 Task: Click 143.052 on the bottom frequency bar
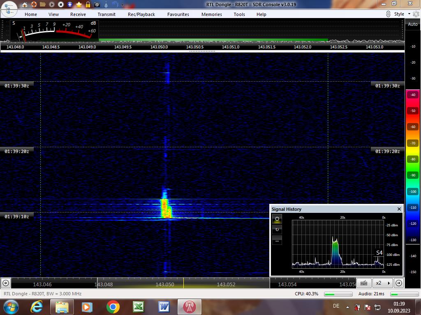point(226,285)
